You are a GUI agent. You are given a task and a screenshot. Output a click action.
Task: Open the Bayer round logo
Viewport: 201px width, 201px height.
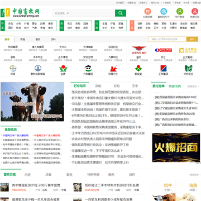point(13,68)
